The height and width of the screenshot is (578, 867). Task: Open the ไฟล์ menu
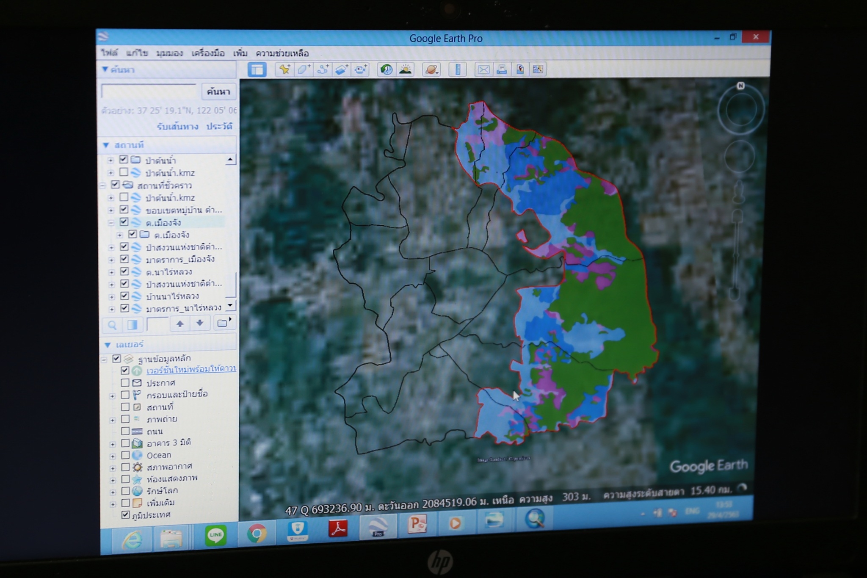(x=109, y=53)
